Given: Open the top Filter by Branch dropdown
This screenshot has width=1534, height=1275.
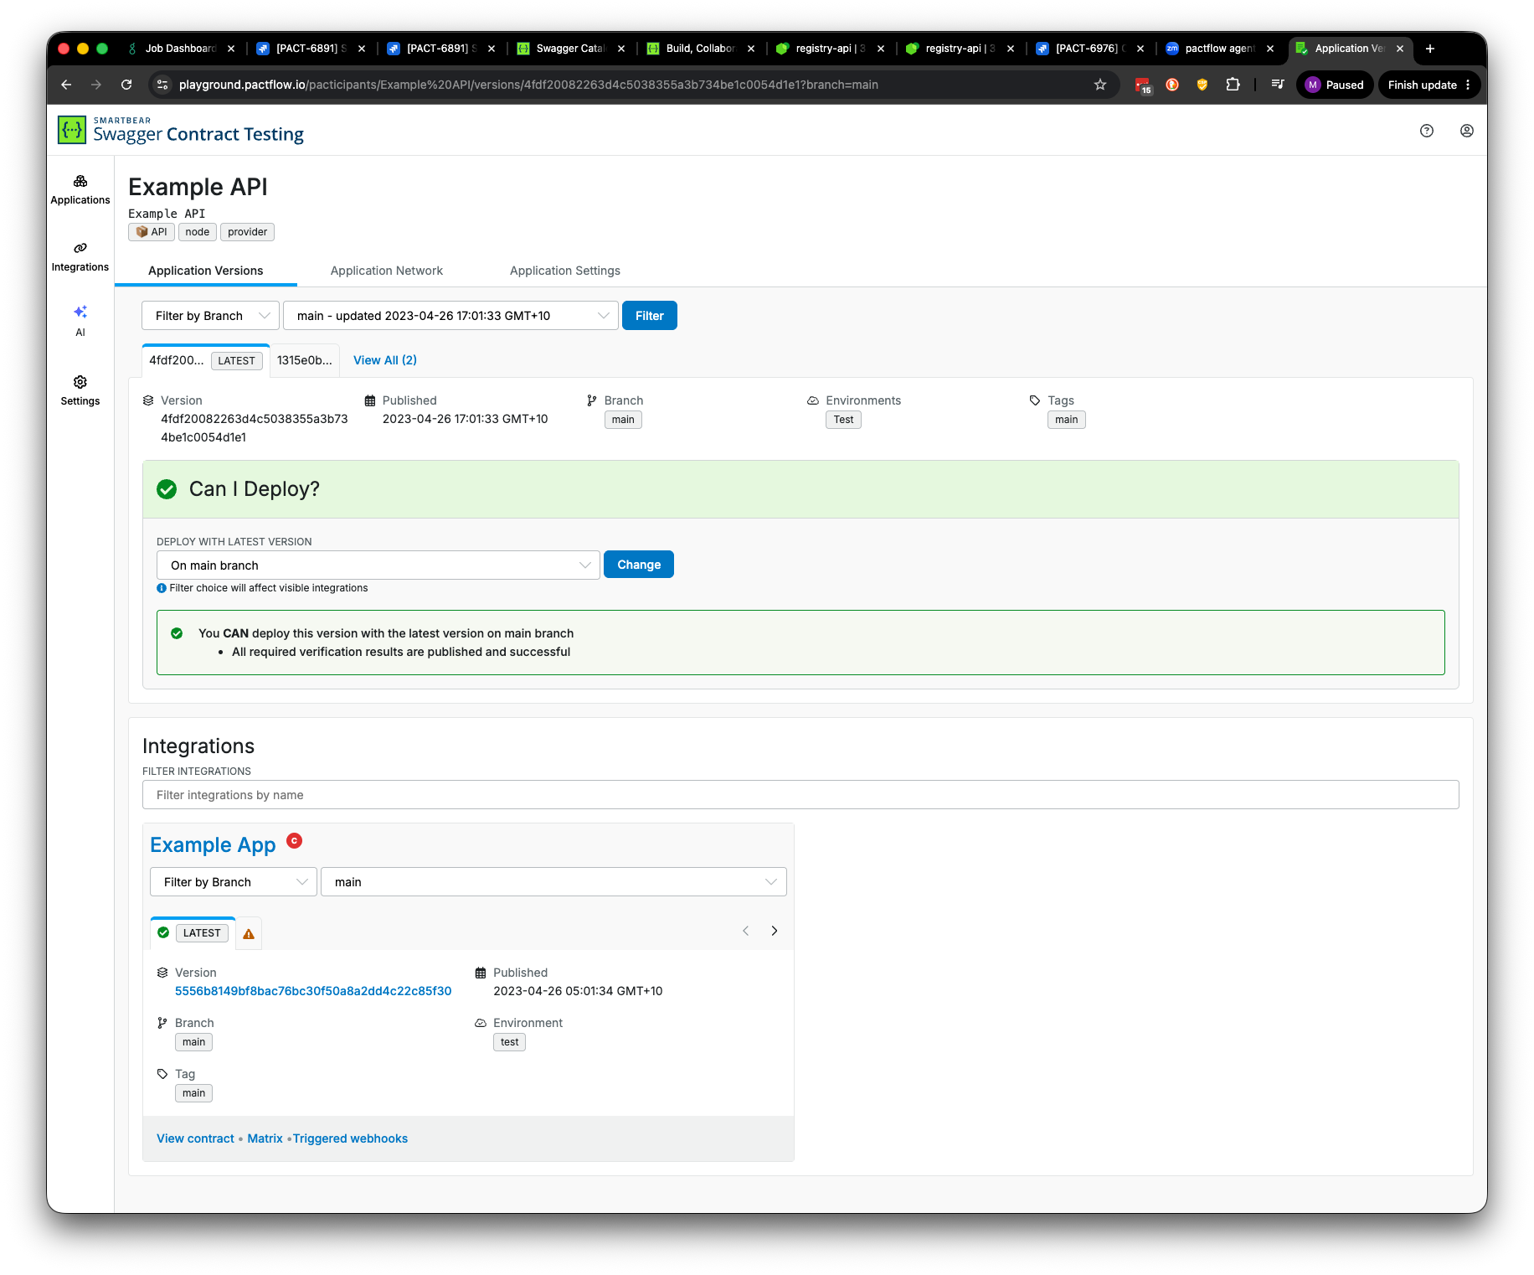Looking at the screenshot, I should [x=210, y=316].
